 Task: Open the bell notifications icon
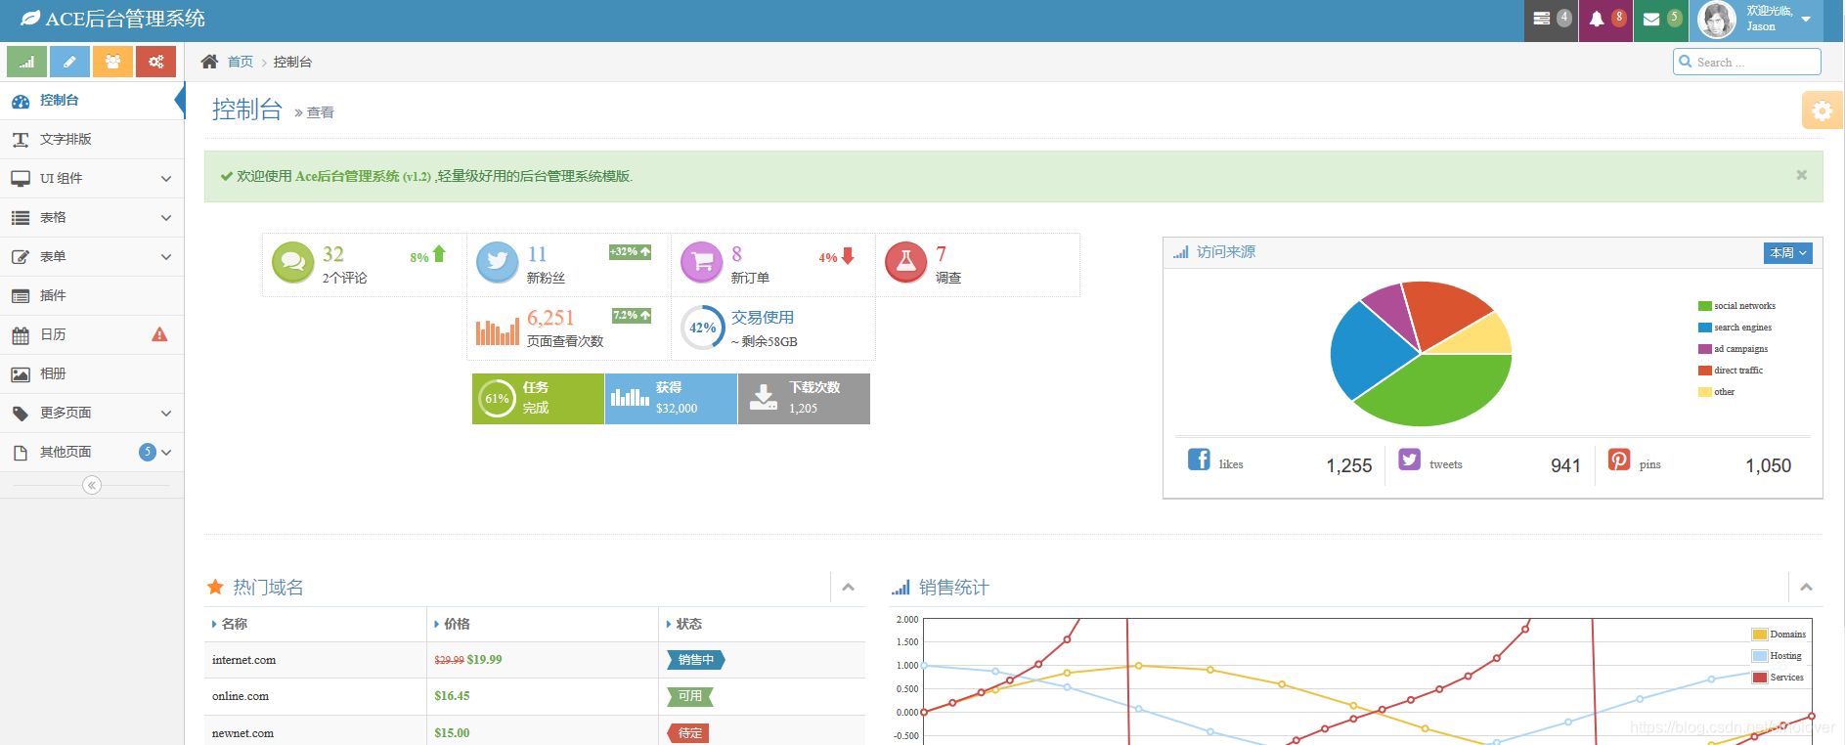(x=1597, y=19)
